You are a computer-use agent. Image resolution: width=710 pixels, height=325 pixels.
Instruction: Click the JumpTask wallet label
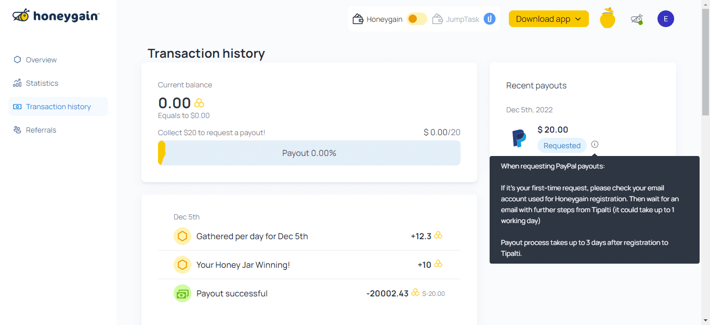tap(462, 19)
